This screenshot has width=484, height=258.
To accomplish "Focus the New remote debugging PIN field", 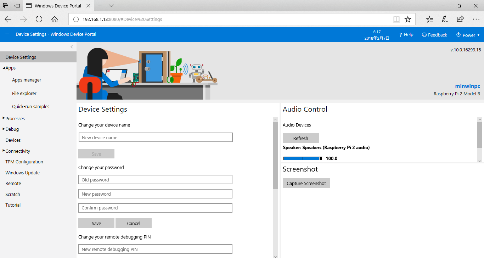I will click(x=155, y=249).
